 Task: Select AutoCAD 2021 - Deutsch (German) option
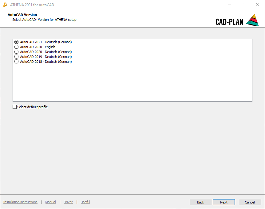pos(17,42)
